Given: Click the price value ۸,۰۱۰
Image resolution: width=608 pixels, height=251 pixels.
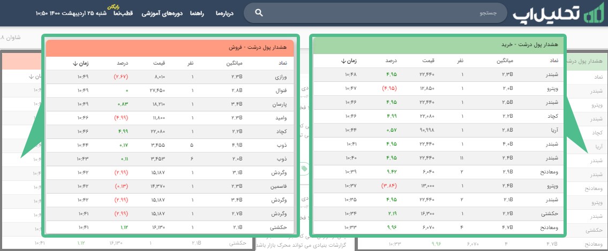Looking at the screenshot, I should click(160, 77).
